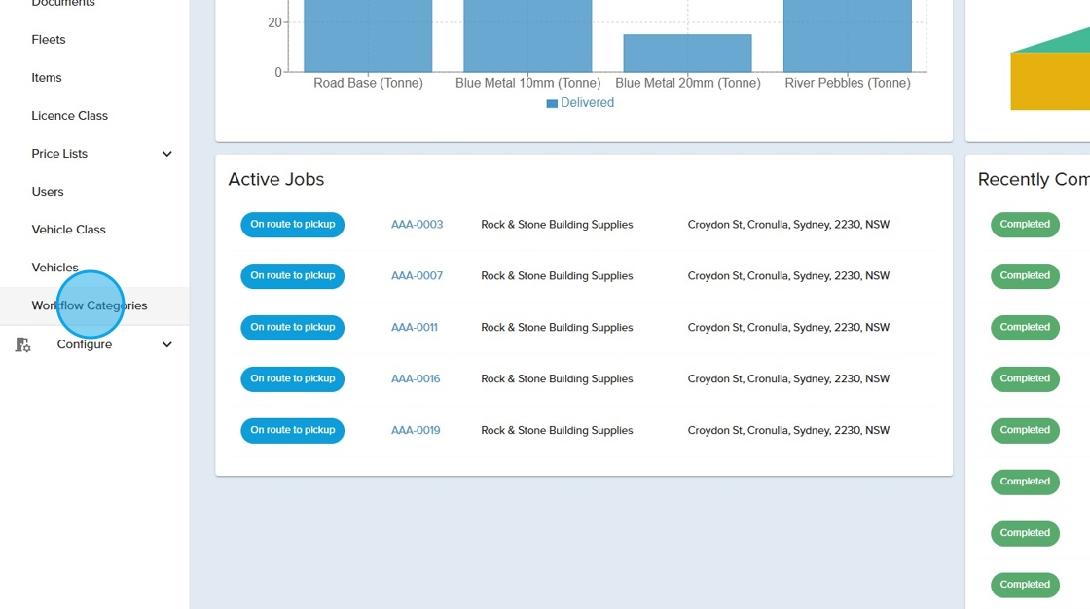This screenshot has width=1090, height=609.
Task: Click On route to pickup badge for AAA-0003
Action: pos(292,225)
